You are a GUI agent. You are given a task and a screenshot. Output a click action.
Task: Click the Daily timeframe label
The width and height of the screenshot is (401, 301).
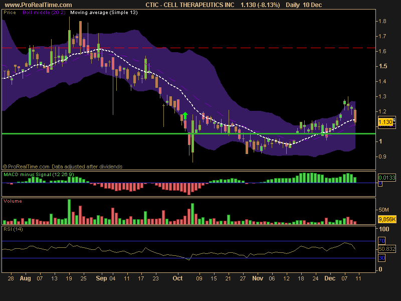click(x=293, y=5)
